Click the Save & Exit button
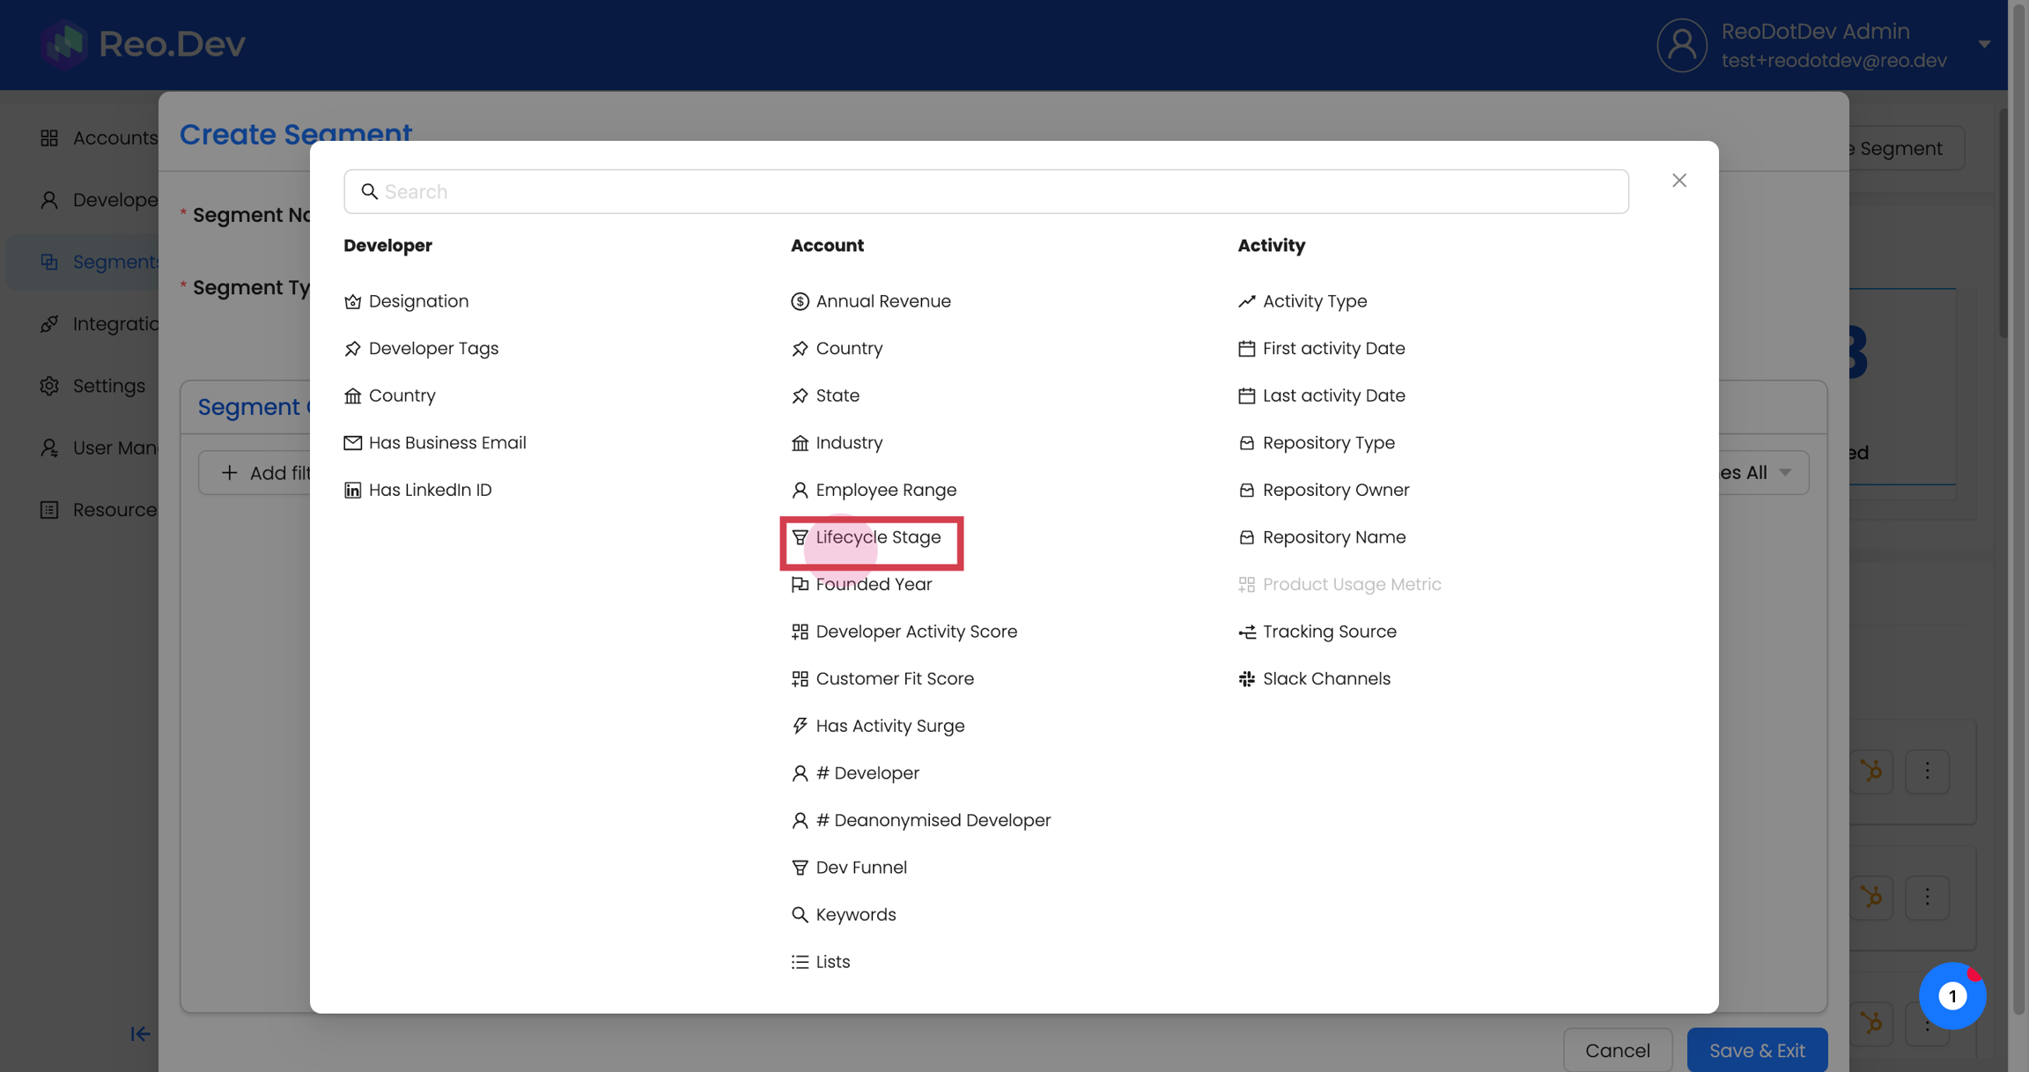This screenshot has height=1072, width=2029. pyautogui.click(x=1756, y=1050)
